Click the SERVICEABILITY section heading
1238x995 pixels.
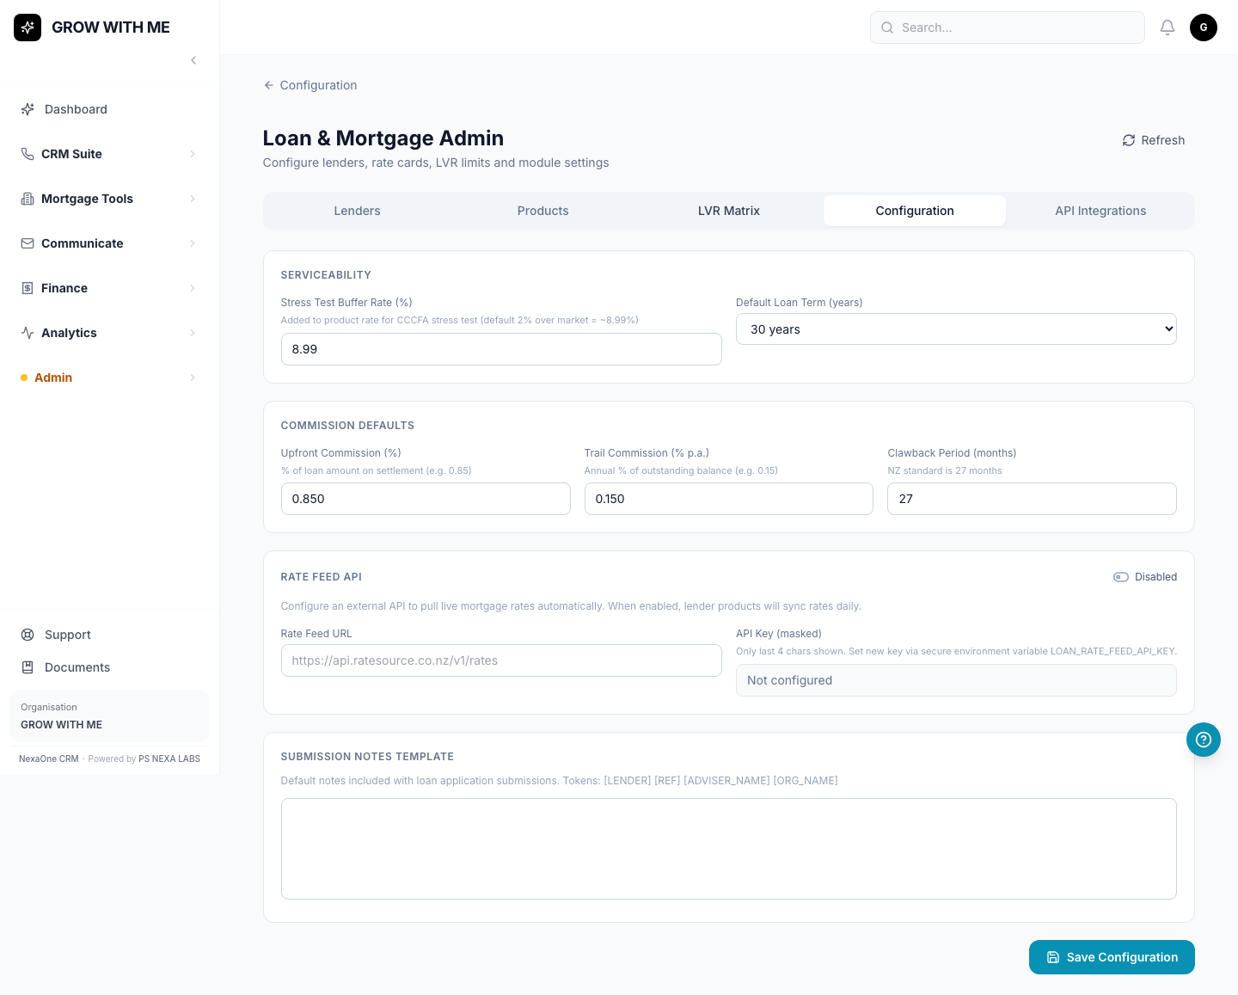(326, 275)
